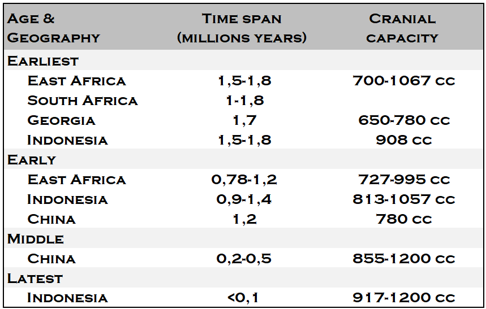Click the 727-995 cc cell
The width and height of the screenshot is (486, 309).
pyautogui.click(x=403, y=180)
